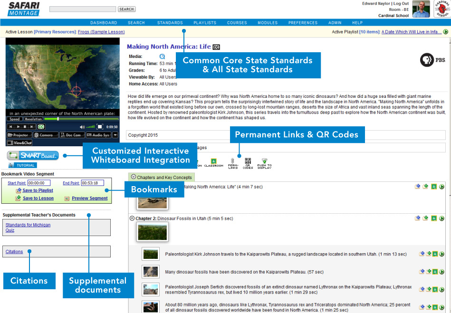
Task: Open the Frogs (Sample Lesson) active lesson link
Action: (101, 32)
